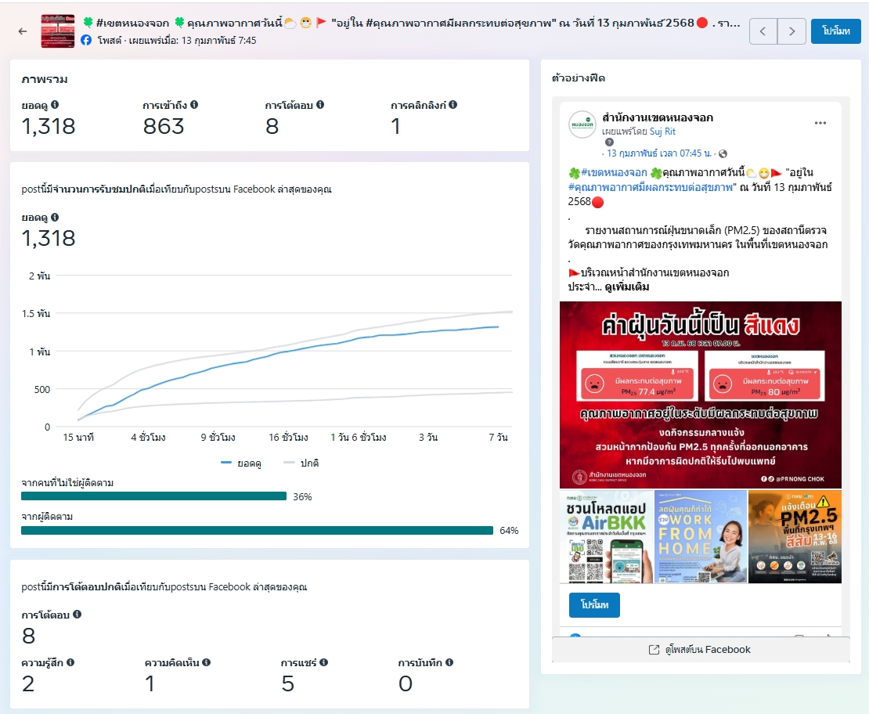Click the top-right โปรโมท button
Viewport: 869px width, 714px height.
pos(835,31)
